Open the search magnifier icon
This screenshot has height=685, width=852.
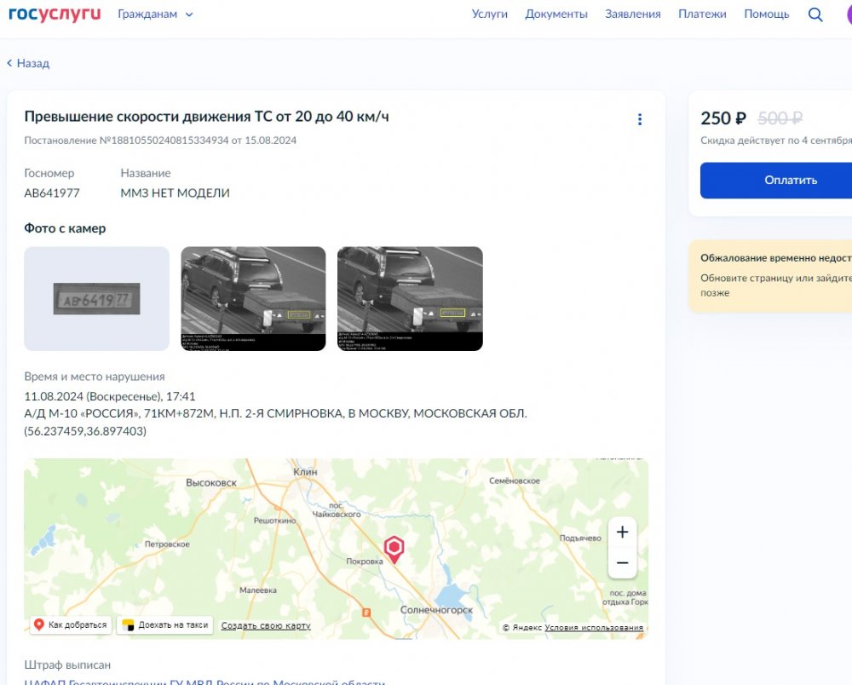(x=815, y=14)
